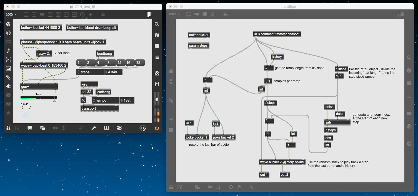The image size is (418, 196).
Task: Toggle the grid display in GEN_test_15
Action: tap(64, 128)
